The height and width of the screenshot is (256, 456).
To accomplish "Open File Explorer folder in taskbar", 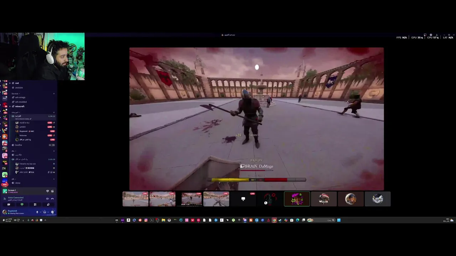I will pyautogui.click(x=163, y=220).
